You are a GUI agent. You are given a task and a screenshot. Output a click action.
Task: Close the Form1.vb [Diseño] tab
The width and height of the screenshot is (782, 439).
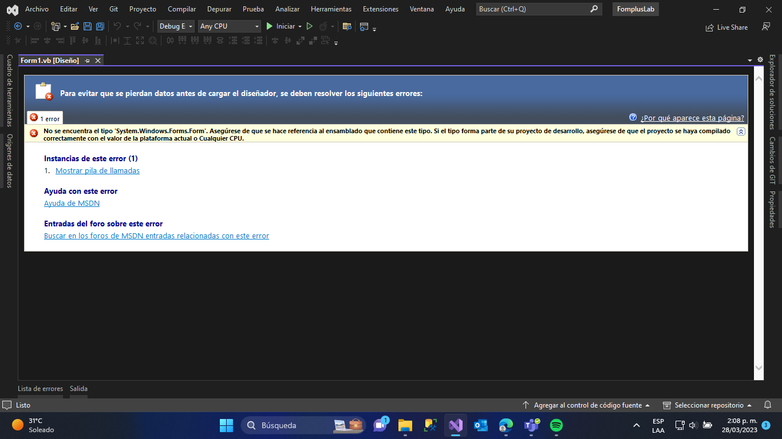tap(98, 61)
